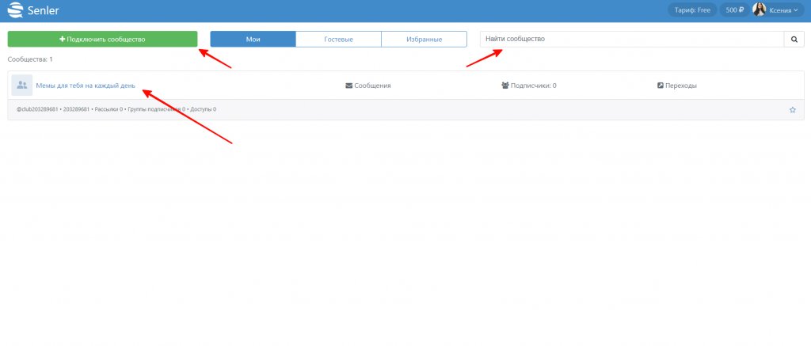Click Доступы 0 in community footer
The height and width of the screenshot is (346, 811).
203,109
